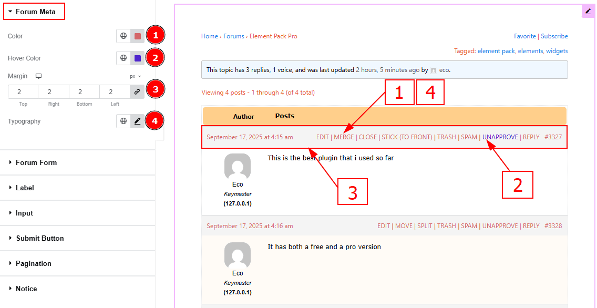The image size is (597, 308).
Task: Edit Typography with pencil icon
Action: pyautogui.click(x=138, y=121)
